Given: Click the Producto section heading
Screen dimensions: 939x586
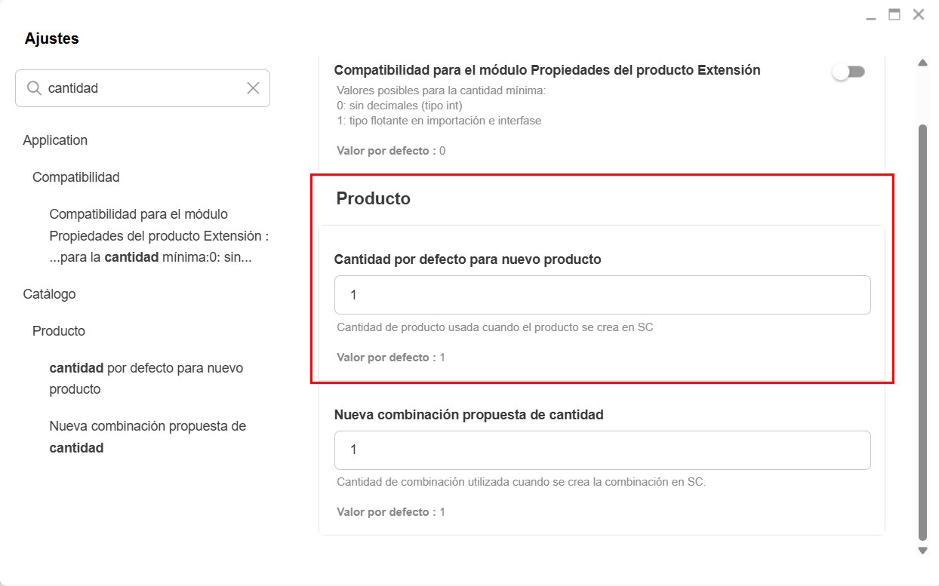Looking at the screenshot, I should coord(373,198).
